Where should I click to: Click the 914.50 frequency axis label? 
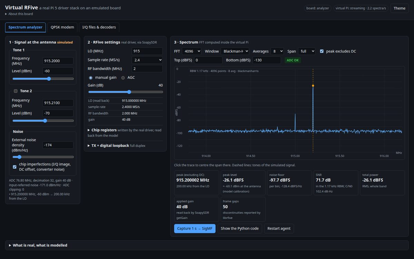point(251,156)
